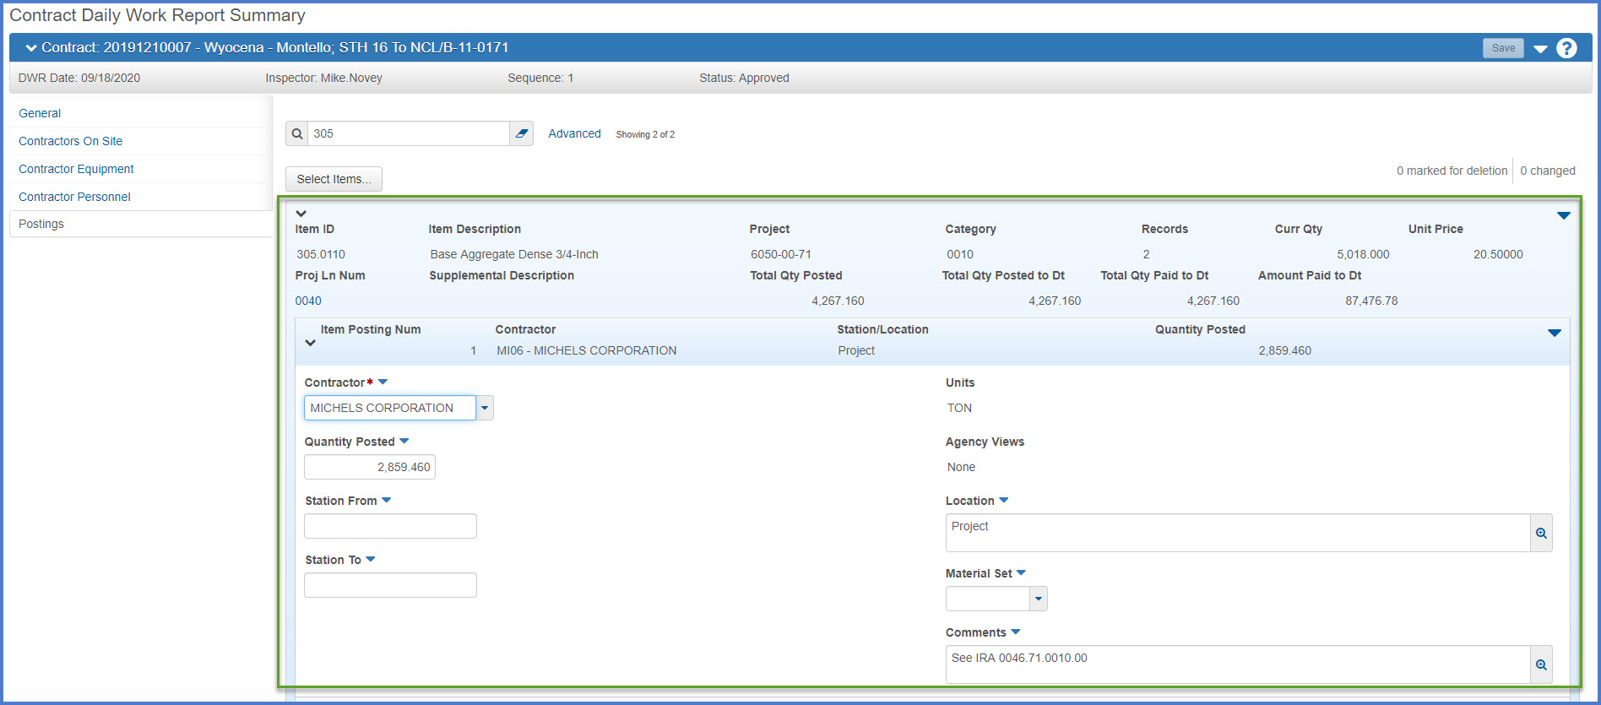
Task: Go to Contractor Equipment tab
Action: (76, 169)
